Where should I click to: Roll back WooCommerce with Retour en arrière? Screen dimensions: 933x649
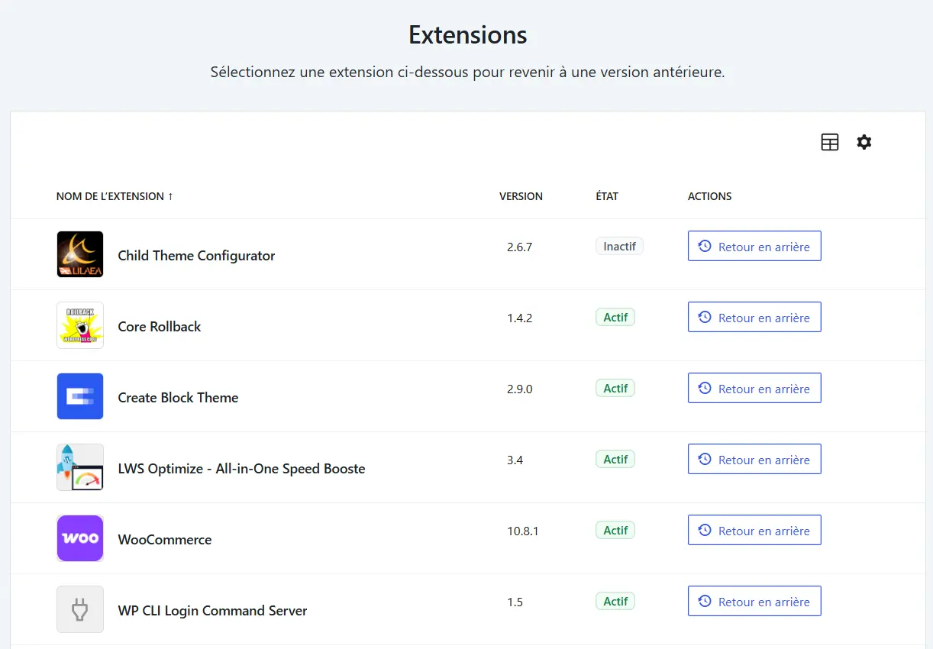pos(754,530)
